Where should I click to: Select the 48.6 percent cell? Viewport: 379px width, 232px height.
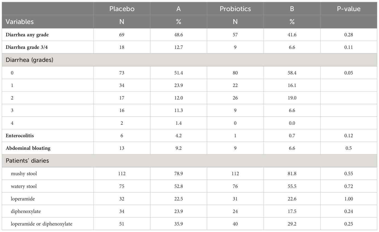point(179,35)
